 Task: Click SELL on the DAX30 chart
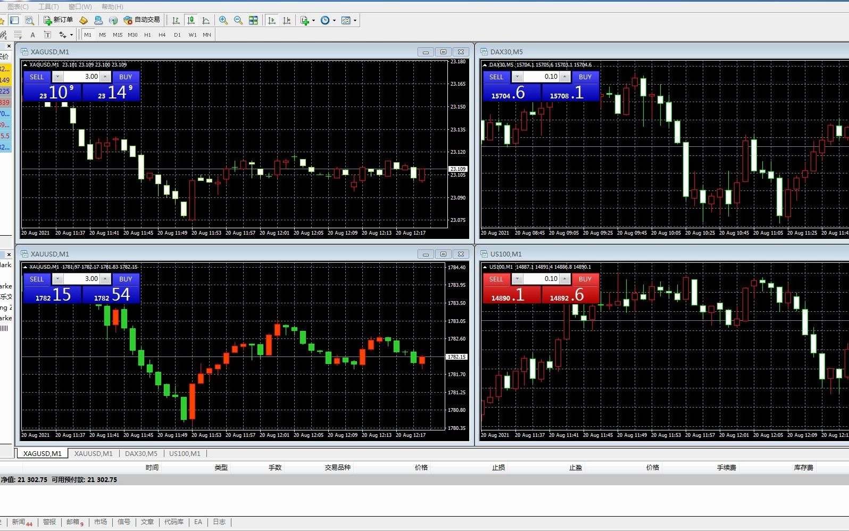click(x=496, y=77)
